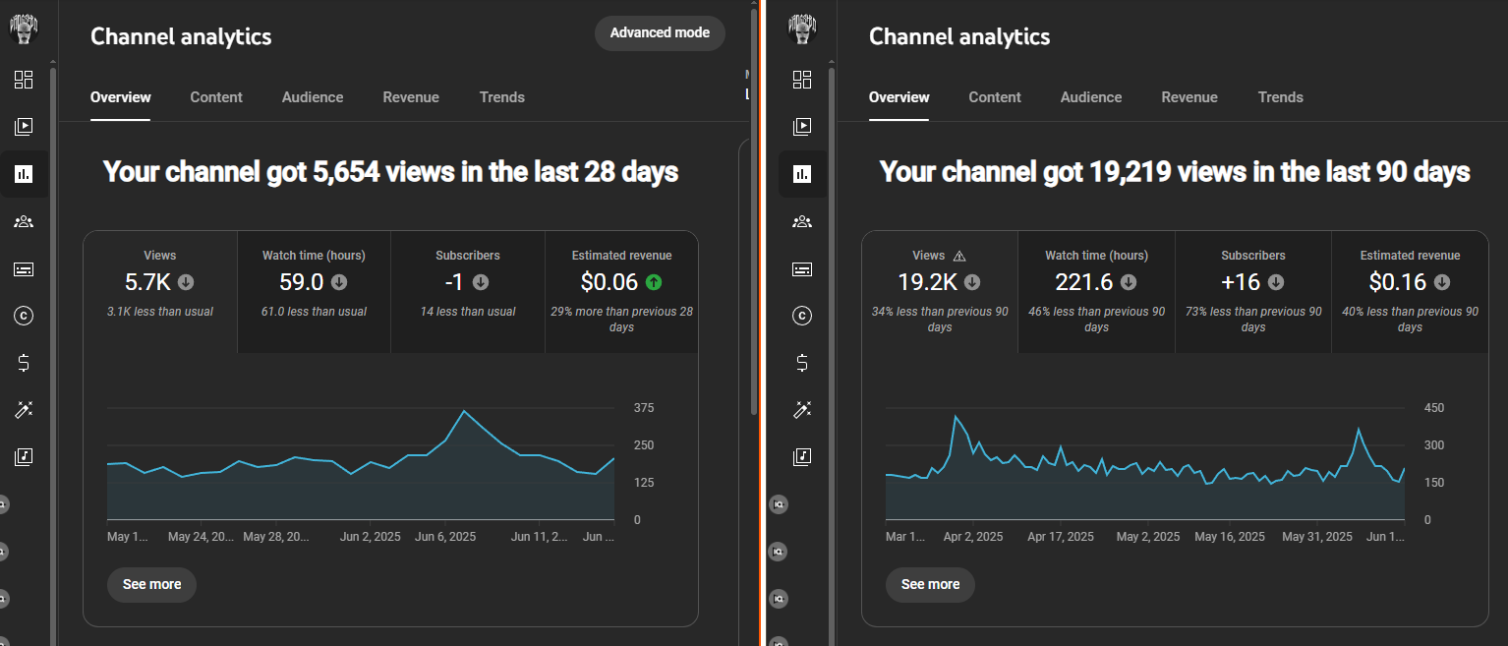Image resolution: width=1508 pixels, height=646 pixels.
Task: Open Community people icon in the 90-day window sidebar
Action: [802, 221]
